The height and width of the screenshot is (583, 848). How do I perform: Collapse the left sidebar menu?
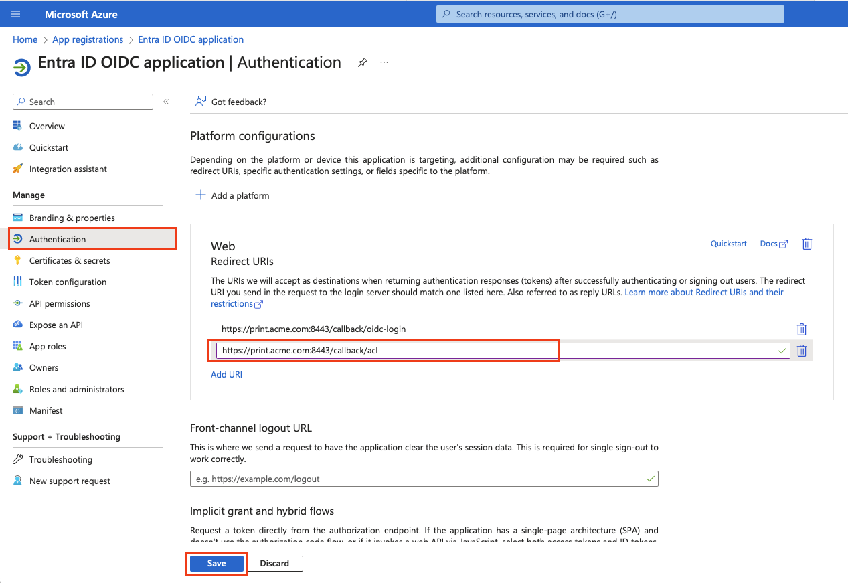pyautogui.click(x=166, y=102)
